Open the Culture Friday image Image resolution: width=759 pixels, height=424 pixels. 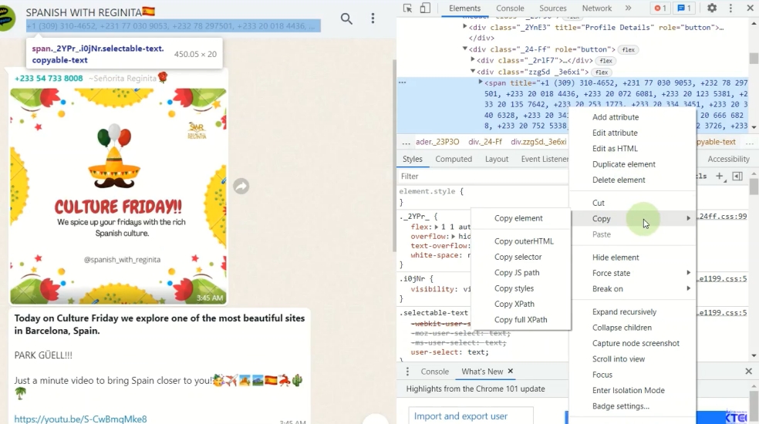(x=118, y=196)
